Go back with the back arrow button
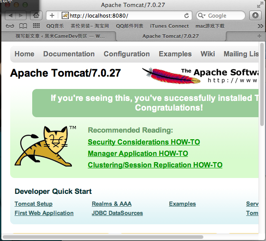 11,16
